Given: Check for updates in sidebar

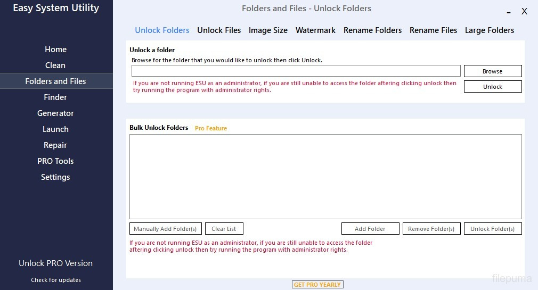Looking at the screenshot, I should pos(56,280).
